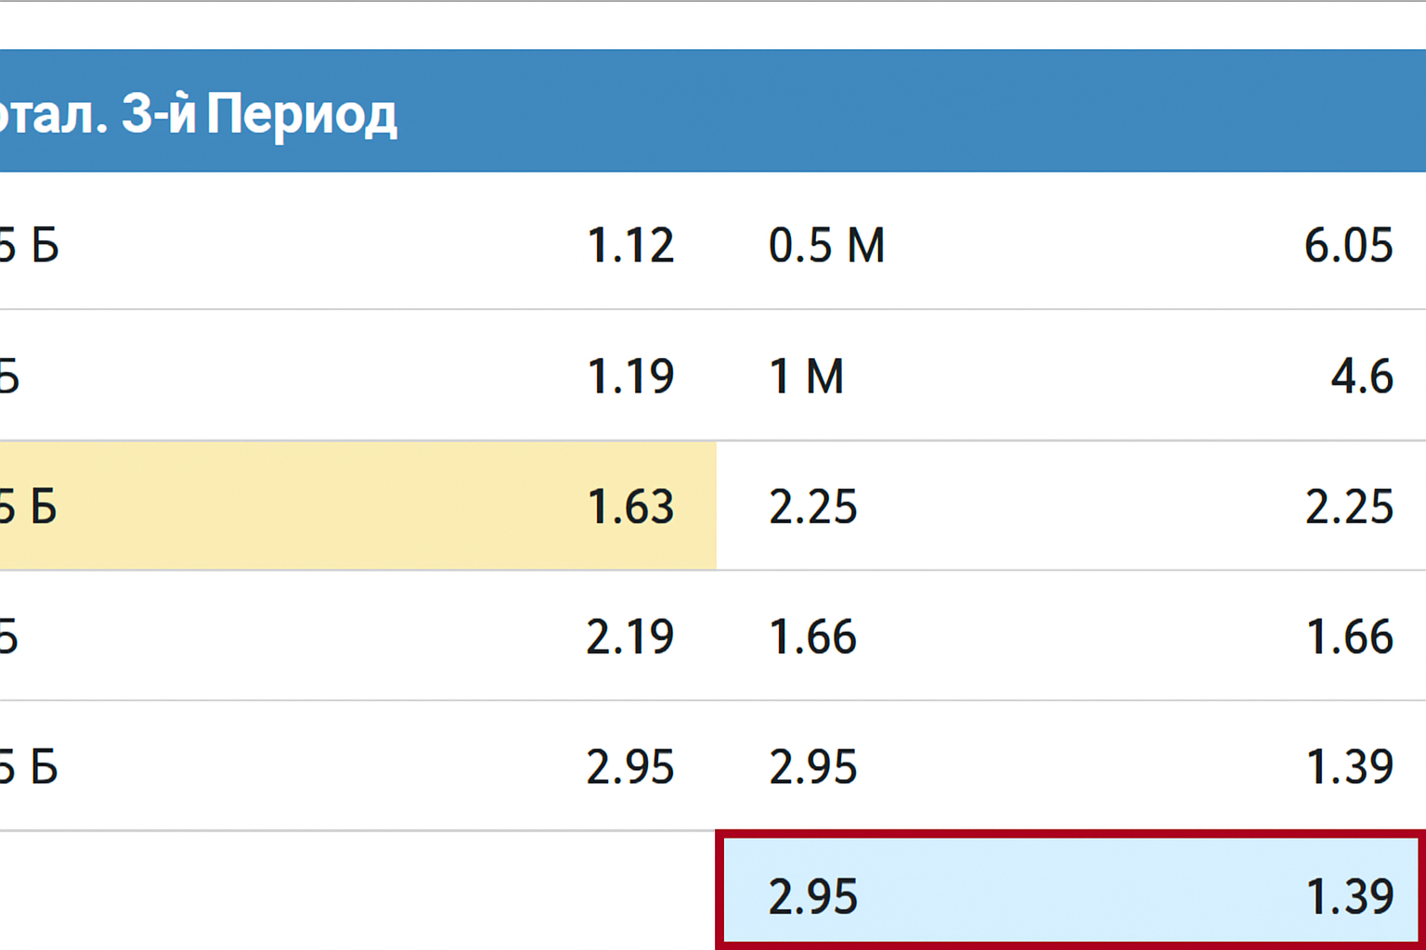The height and width of the screenshot is (950, 1426).
Task: Click the left-aligned 1.66 value
Action: 812,636
